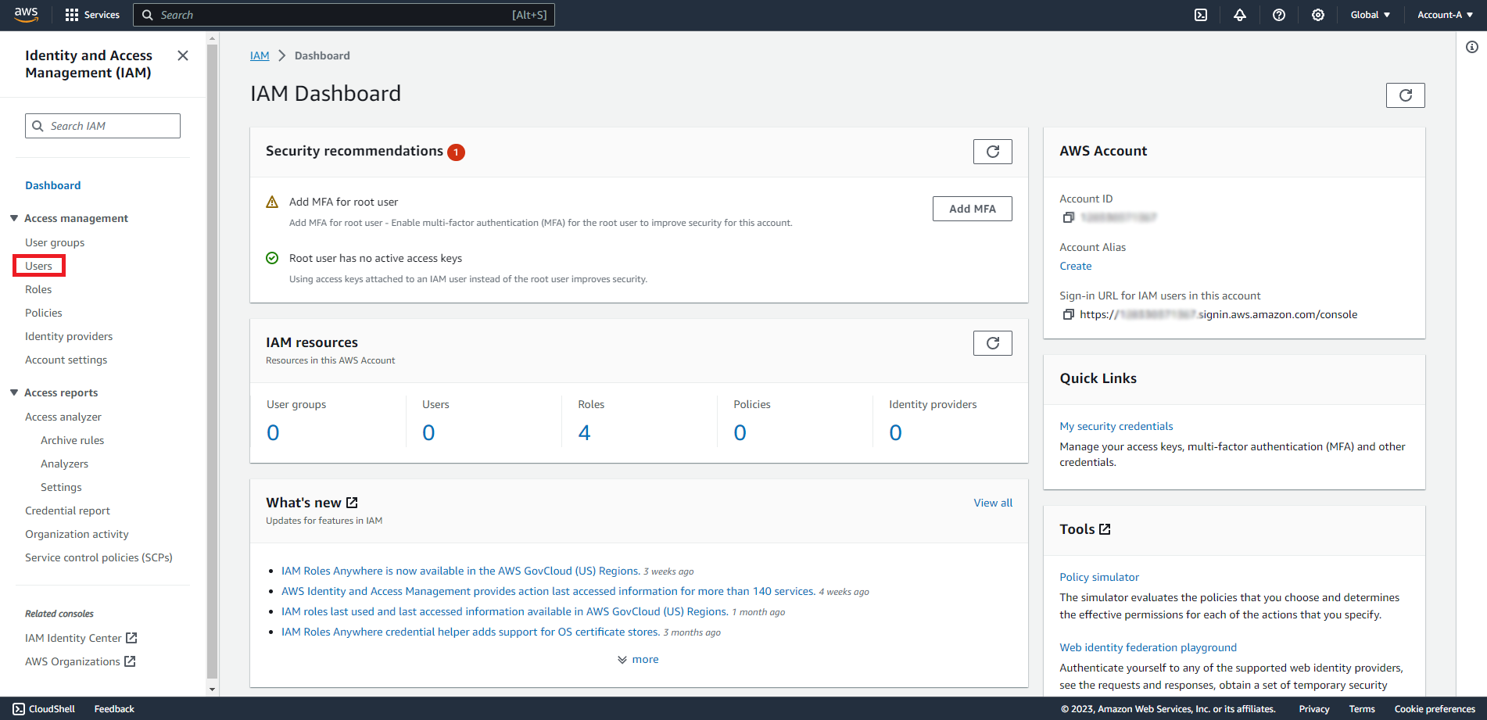The height and width of the screenshot is (720, 1487).
Task: Open Users in sidebar
Action: coord(38,266)
